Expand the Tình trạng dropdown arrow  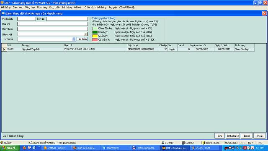click(74, 39)
